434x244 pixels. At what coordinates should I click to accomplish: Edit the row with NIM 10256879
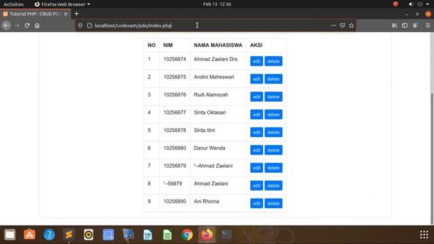(256, 167)
